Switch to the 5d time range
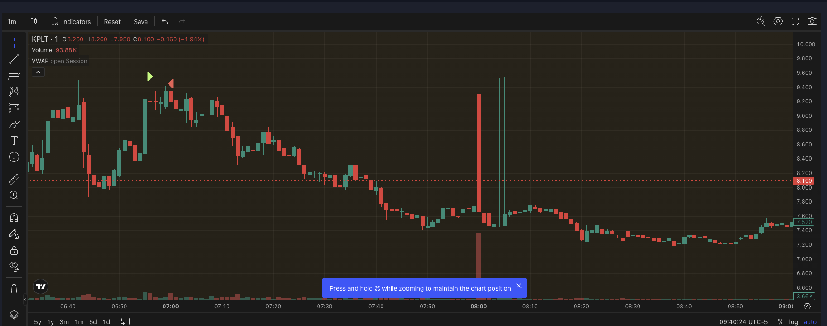 [93, 322]
